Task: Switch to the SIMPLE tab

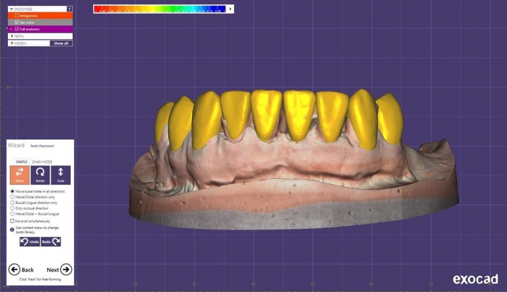Action: pyautogui.click(x=22, y=161)
